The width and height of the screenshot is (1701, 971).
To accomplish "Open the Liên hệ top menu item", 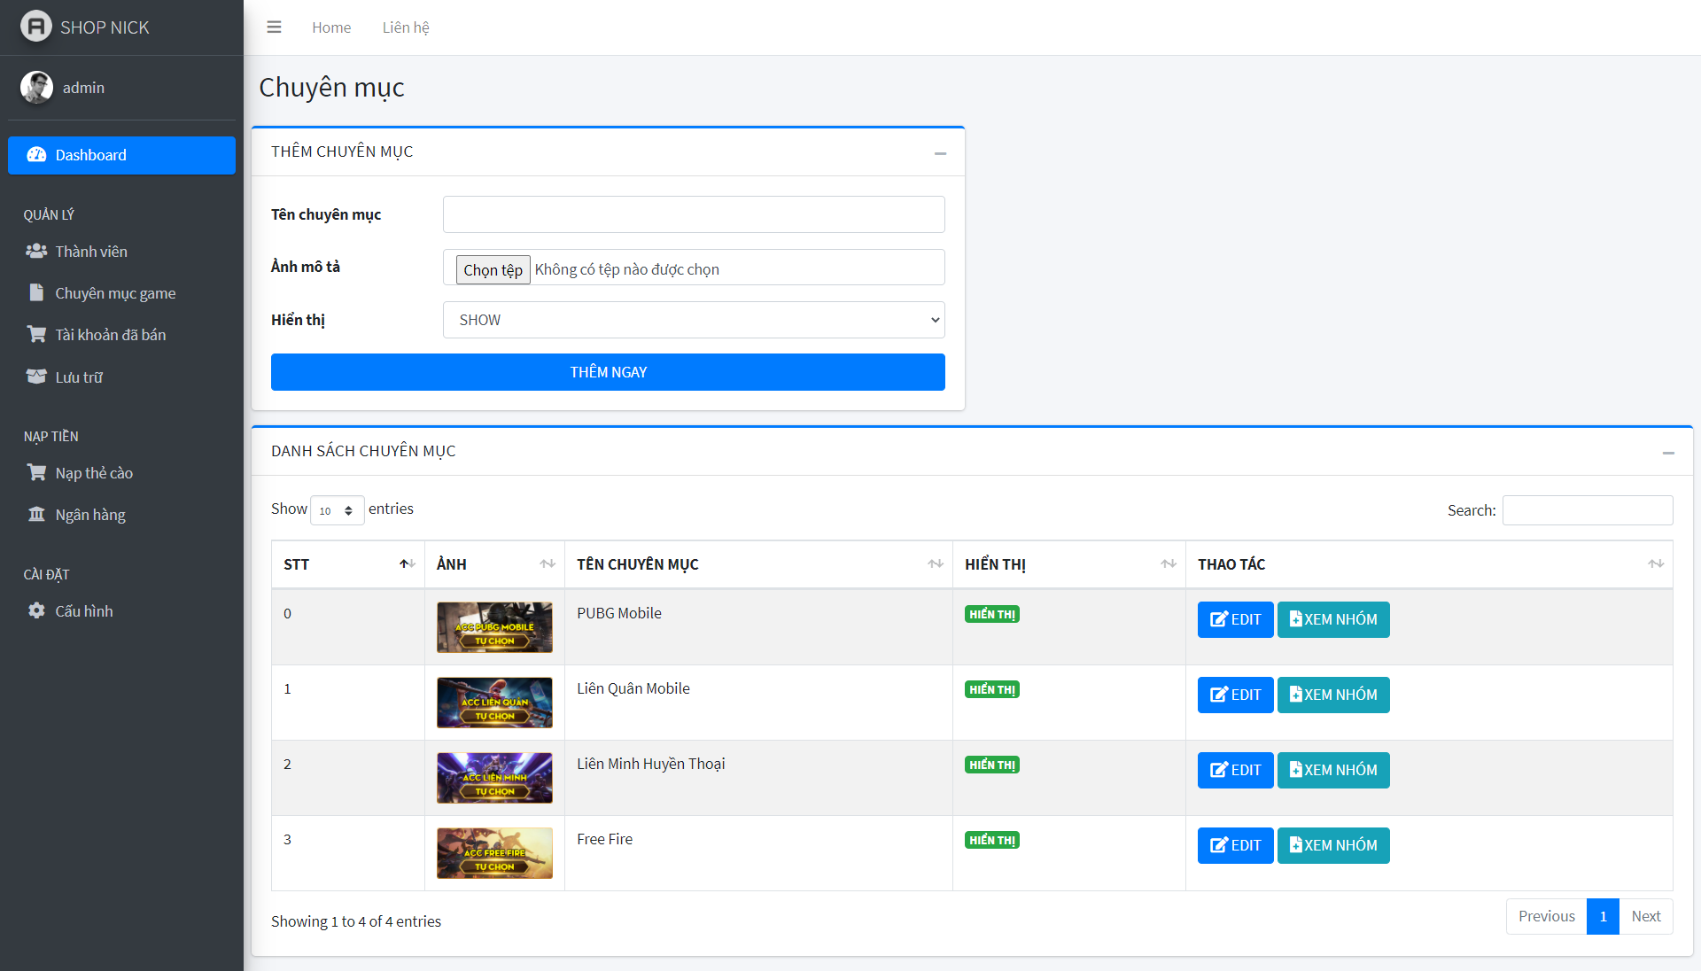I will tap(405, 27).
